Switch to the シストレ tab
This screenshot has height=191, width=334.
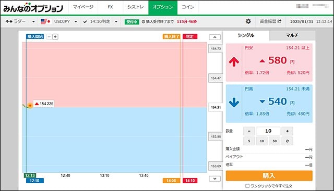coord(136,7)
